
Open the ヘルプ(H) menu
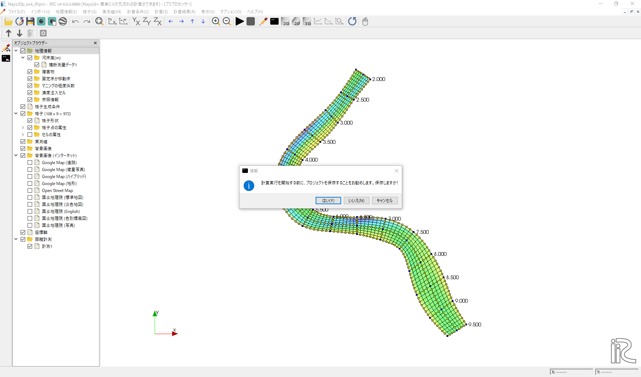point(255,12)
